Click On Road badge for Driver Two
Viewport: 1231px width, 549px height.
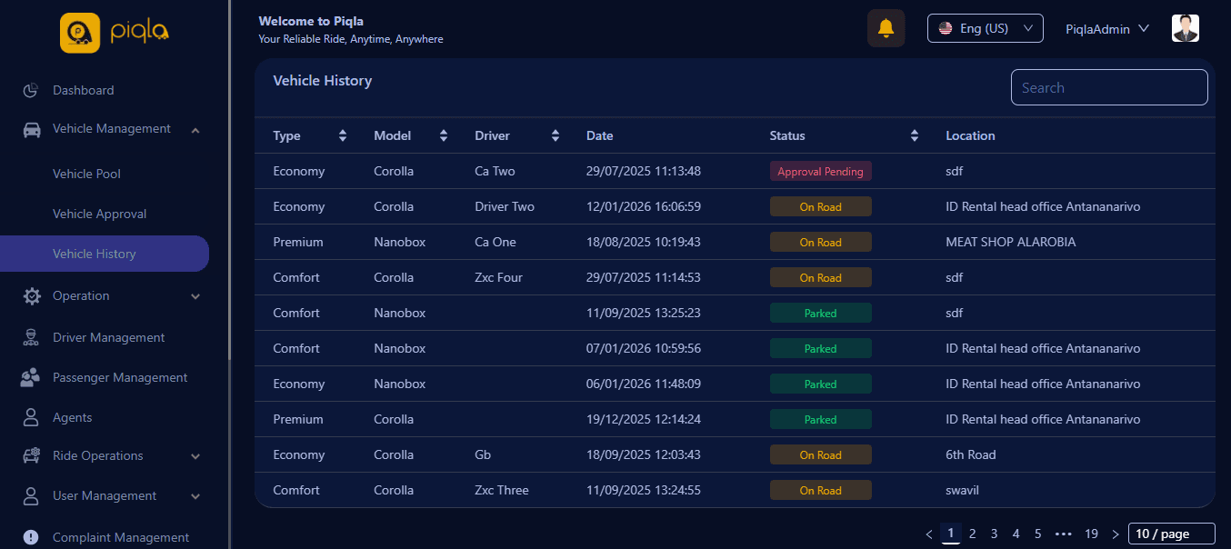click(821, 206)
